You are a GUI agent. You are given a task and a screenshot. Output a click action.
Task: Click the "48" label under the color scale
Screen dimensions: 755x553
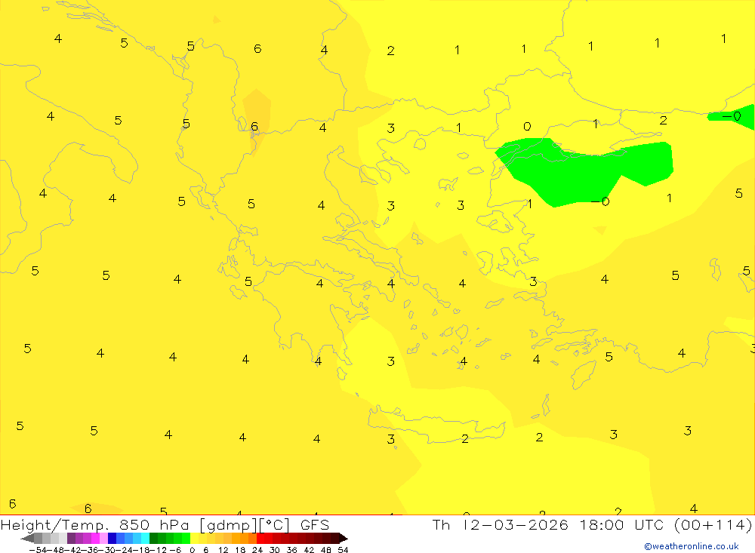point(326,550)
